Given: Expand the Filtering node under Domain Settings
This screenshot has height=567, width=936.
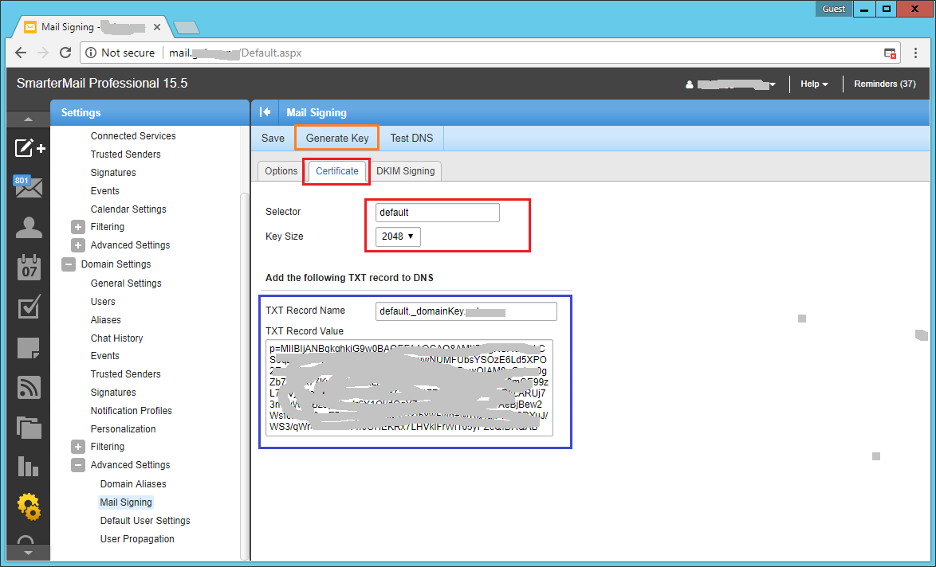Looking at the screenshot, I should point(77,447).
